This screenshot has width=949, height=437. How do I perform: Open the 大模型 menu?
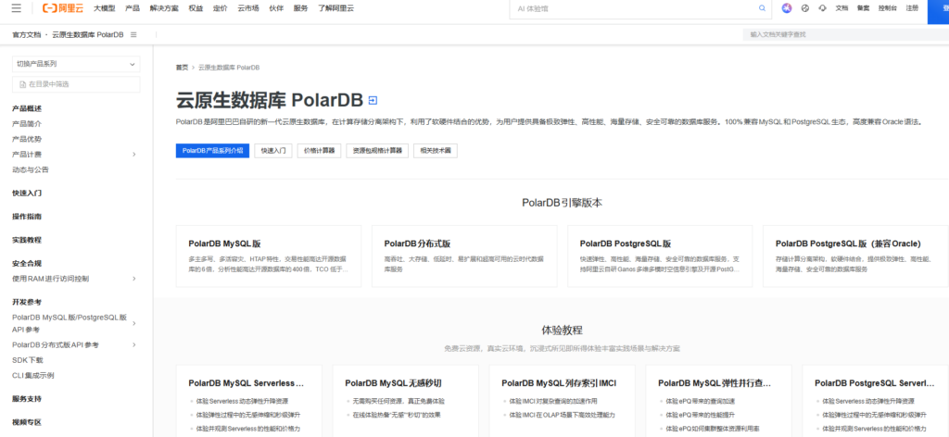coord(104,8)
